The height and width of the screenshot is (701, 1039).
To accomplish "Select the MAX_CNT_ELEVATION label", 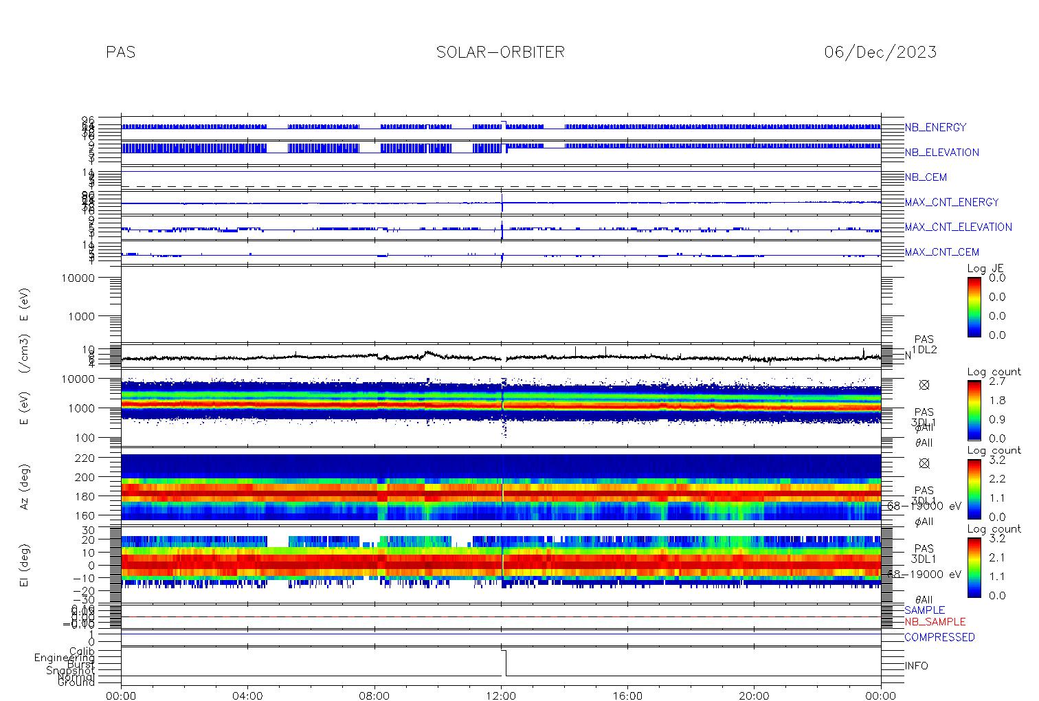I will 958,227.
